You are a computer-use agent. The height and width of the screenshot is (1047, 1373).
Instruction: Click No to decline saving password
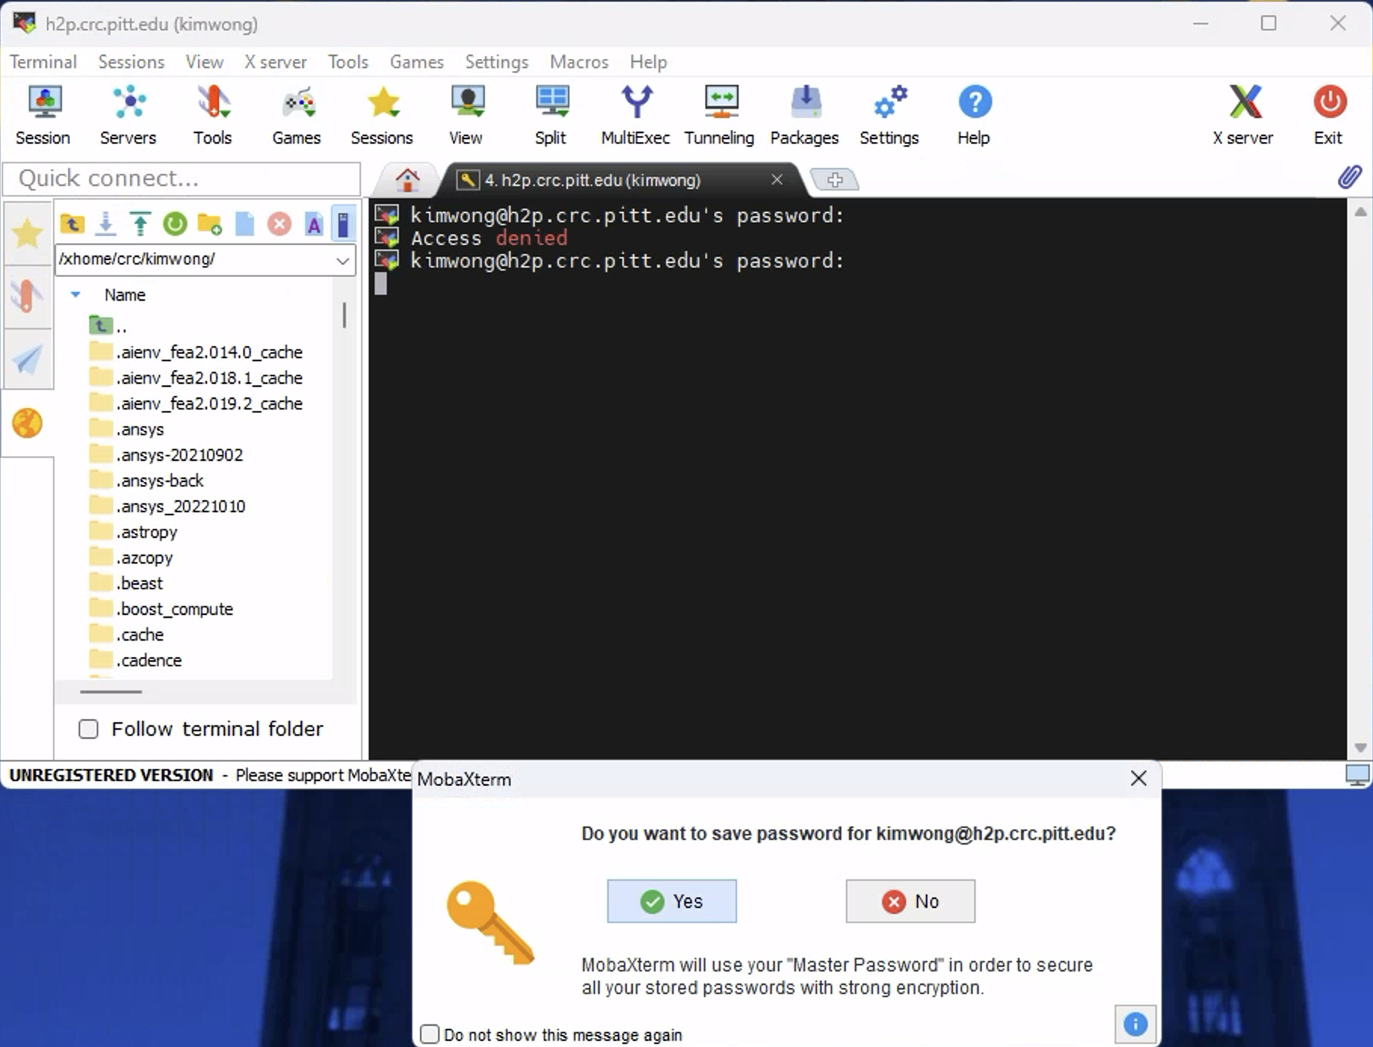(910, 901)
